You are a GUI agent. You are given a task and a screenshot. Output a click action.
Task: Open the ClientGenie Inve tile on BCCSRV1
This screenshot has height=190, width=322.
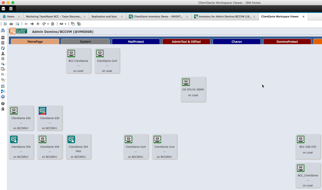(x=165, y=147)
